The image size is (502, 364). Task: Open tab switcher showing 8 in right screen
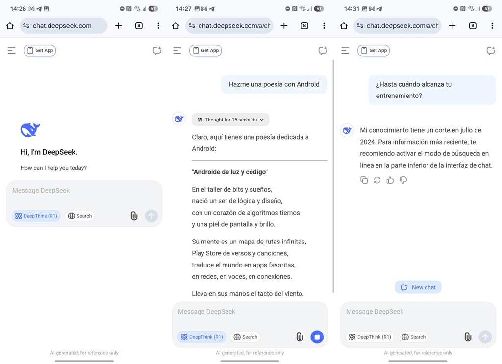[473, 25]
